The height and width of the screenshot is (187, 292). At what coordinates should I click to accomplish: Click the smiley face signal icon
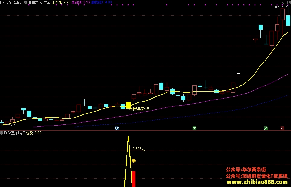point(134,161)
